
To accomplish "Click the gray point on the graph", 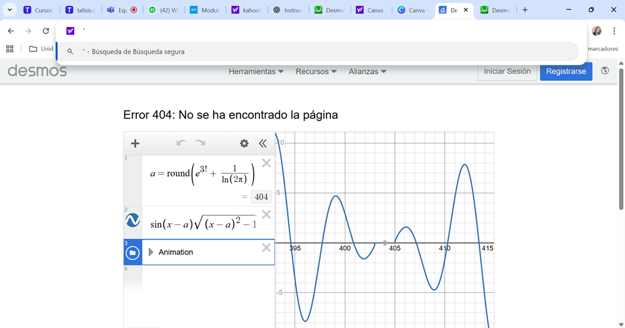I will pos(385,243).
